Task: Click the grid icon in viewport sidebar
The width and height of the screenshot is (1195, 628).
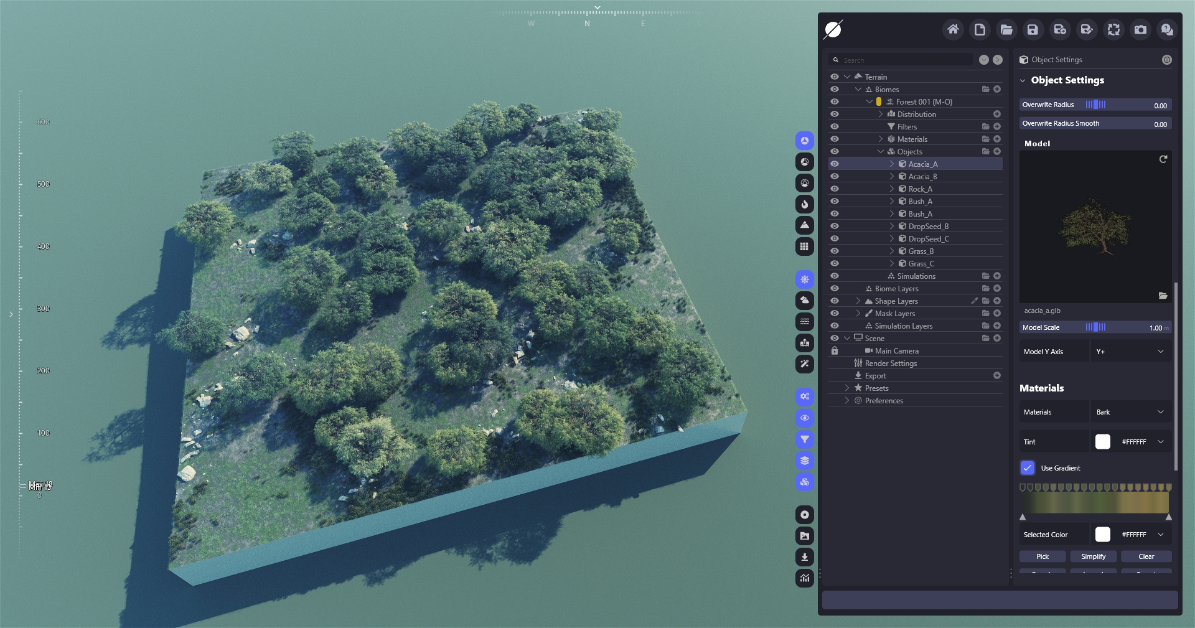Action: pyautogui.click(x=805, y=246)
